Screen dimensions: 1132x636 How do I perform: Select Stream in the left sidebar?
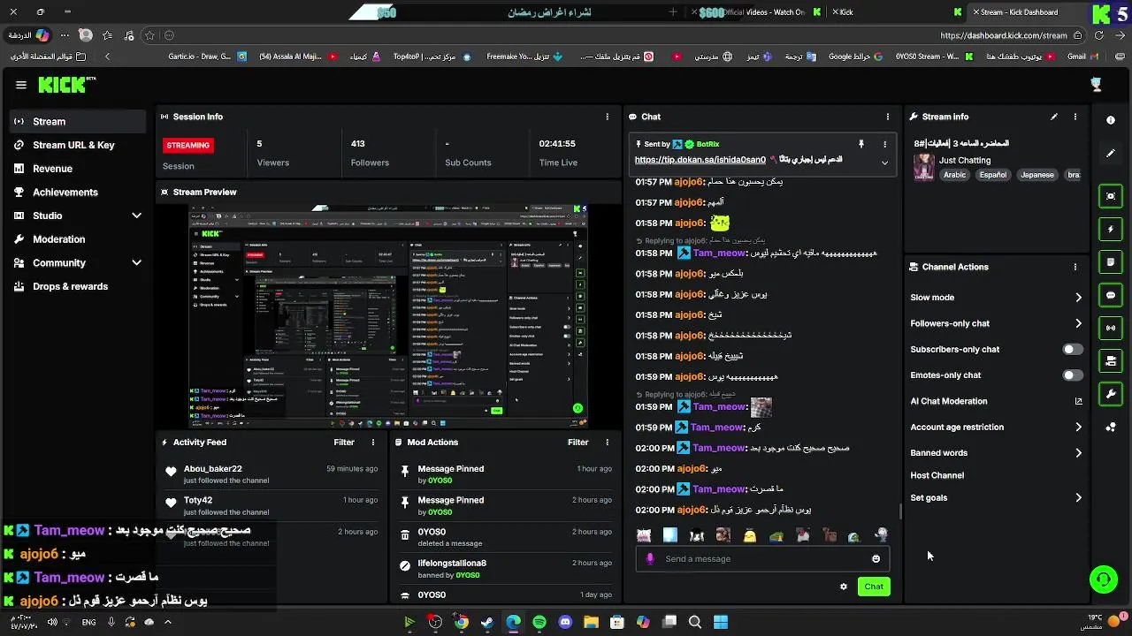(78, 121)
